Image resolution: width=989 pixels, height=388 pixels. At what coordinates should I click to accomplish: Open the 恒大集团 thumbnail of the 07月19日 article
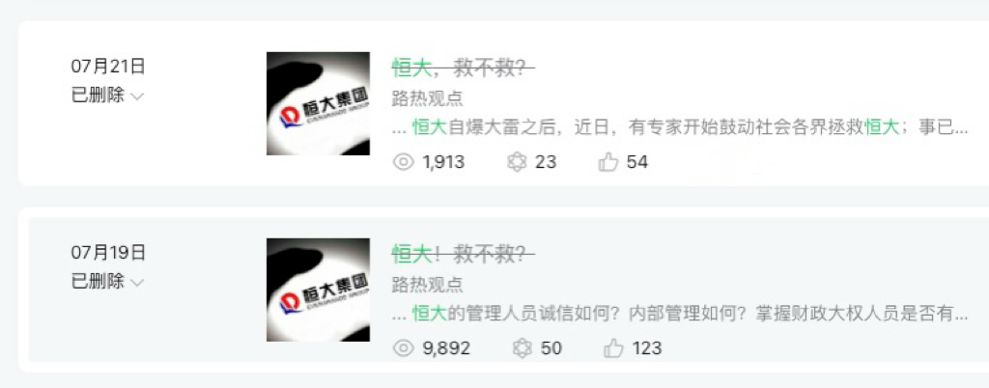[x=318, y=290]
